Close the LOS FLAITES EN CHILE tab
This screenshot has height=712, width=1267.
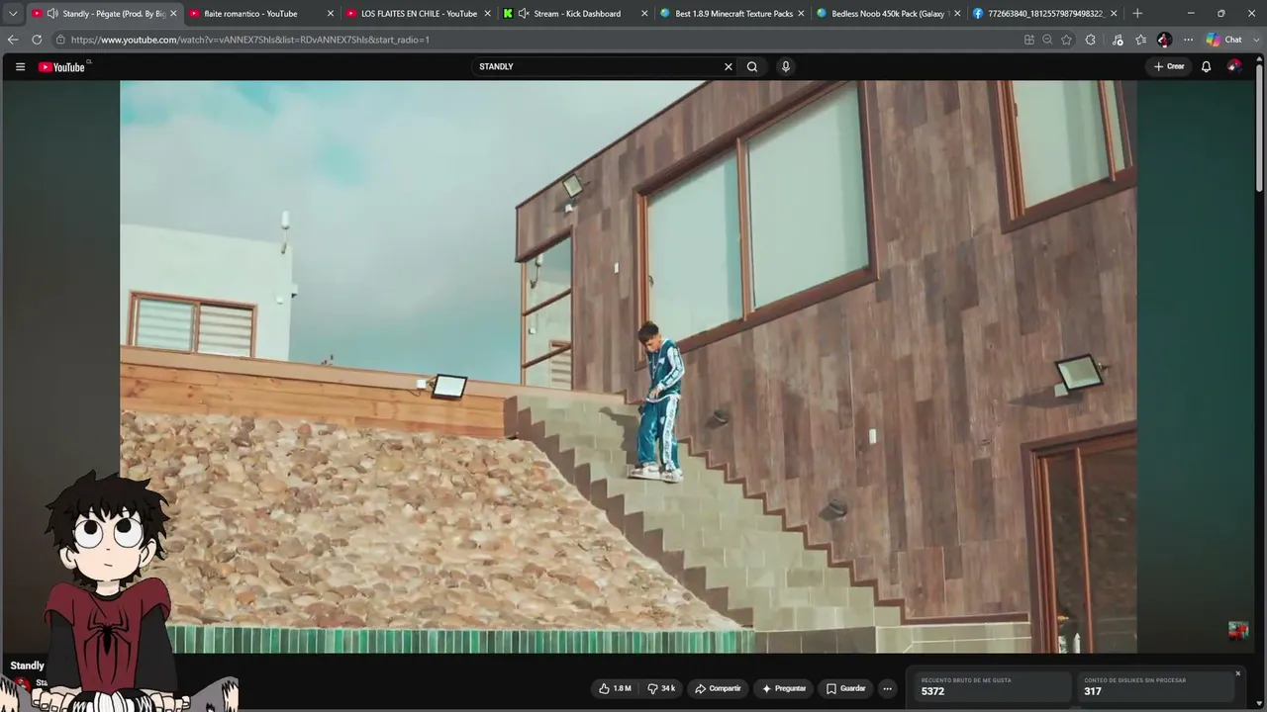(487, 14)
